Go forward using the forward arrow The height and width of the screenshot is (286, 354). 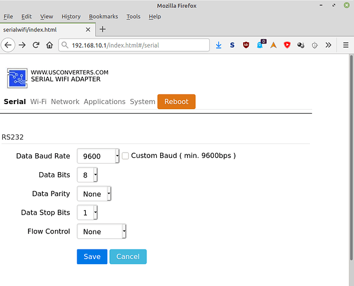point(22,45)
